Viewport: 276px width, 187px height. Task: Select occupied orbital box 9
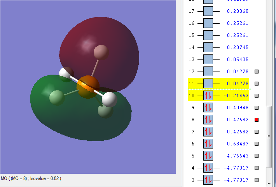(x=208, y=108)
